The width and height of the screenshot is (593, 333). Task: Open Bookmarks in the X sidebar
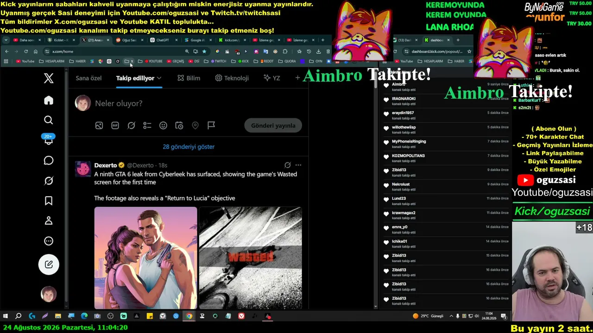[x=49, y=201]
